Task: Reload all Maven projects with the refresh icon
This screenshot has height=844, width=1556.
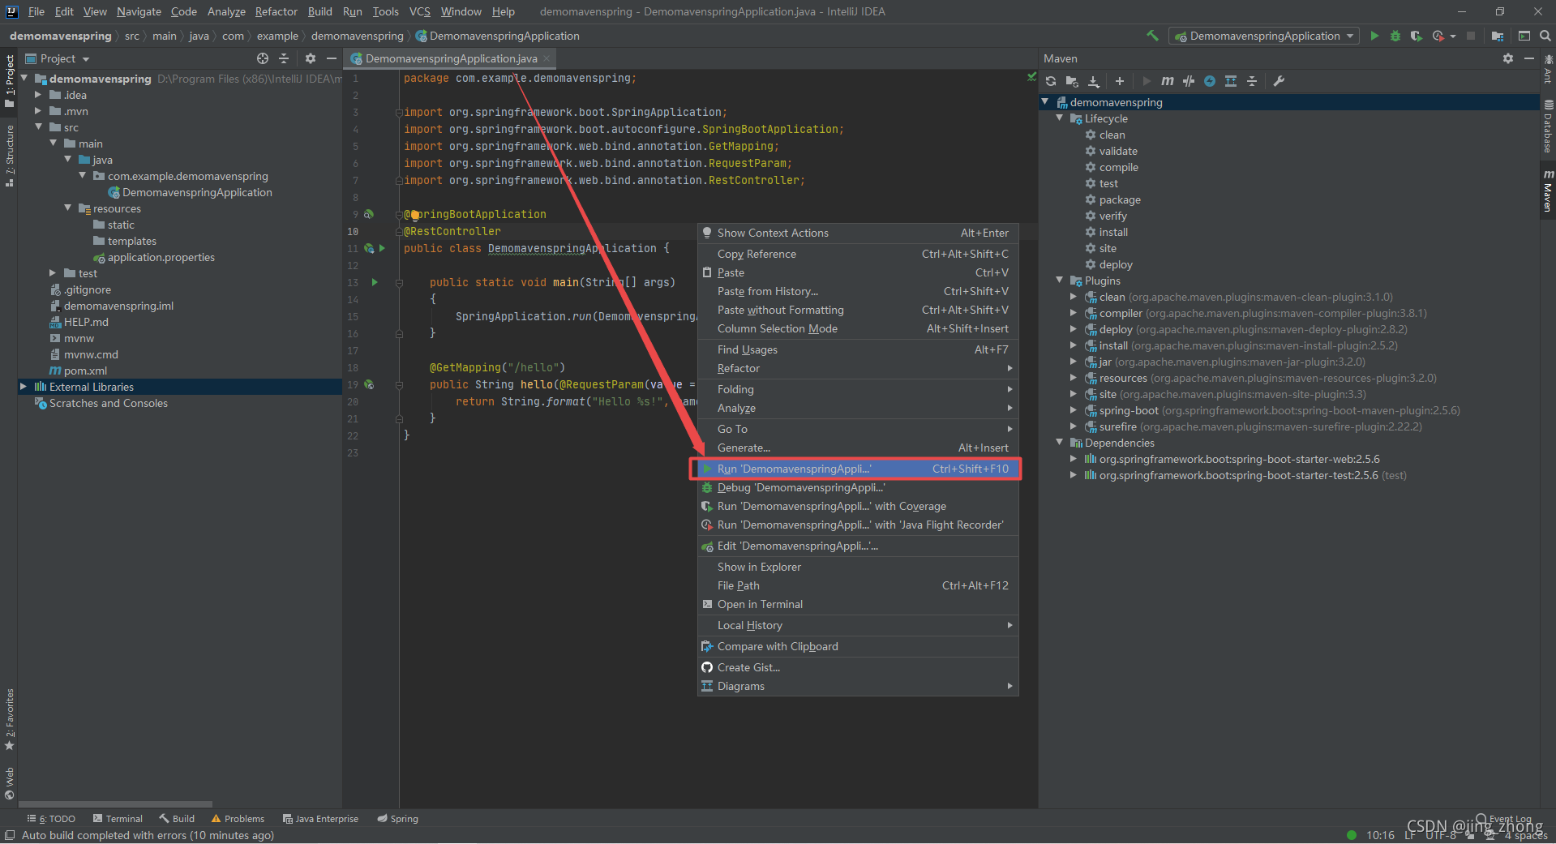Action: 1051,81
